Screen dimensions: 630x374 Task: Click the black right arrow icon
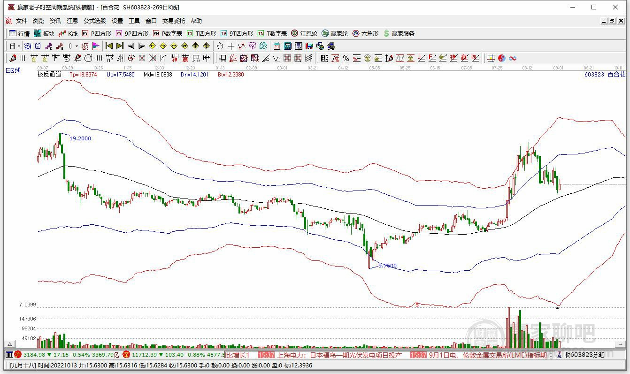click(142, 46)
